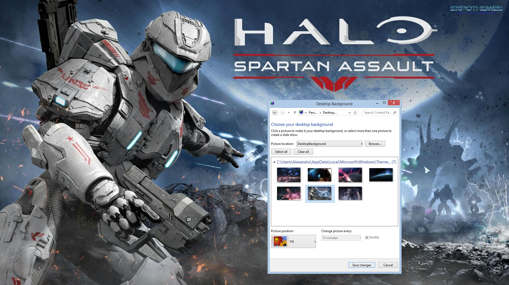Image resolution: width=509 pixels, height=285 pixels.
Task: Minimize the Desktop Background window
Action: (x=377, y=103)
